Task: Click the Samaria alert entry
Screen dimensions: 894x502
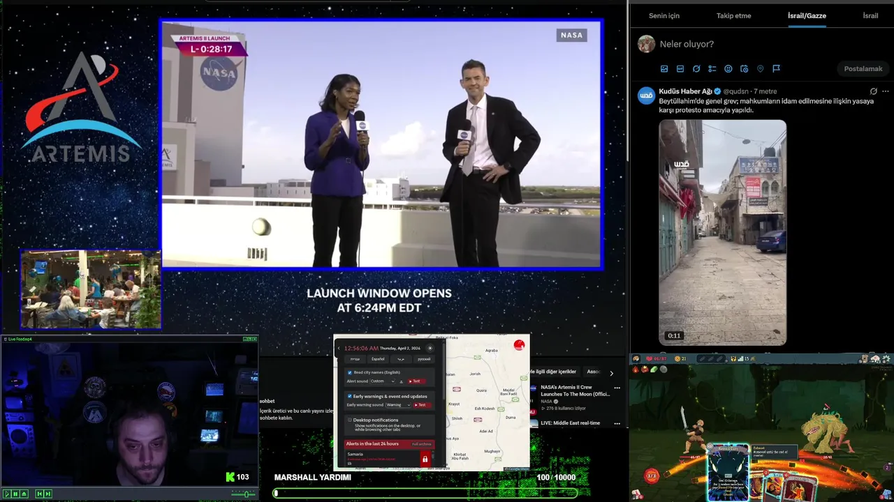Action: pos(382,458)
